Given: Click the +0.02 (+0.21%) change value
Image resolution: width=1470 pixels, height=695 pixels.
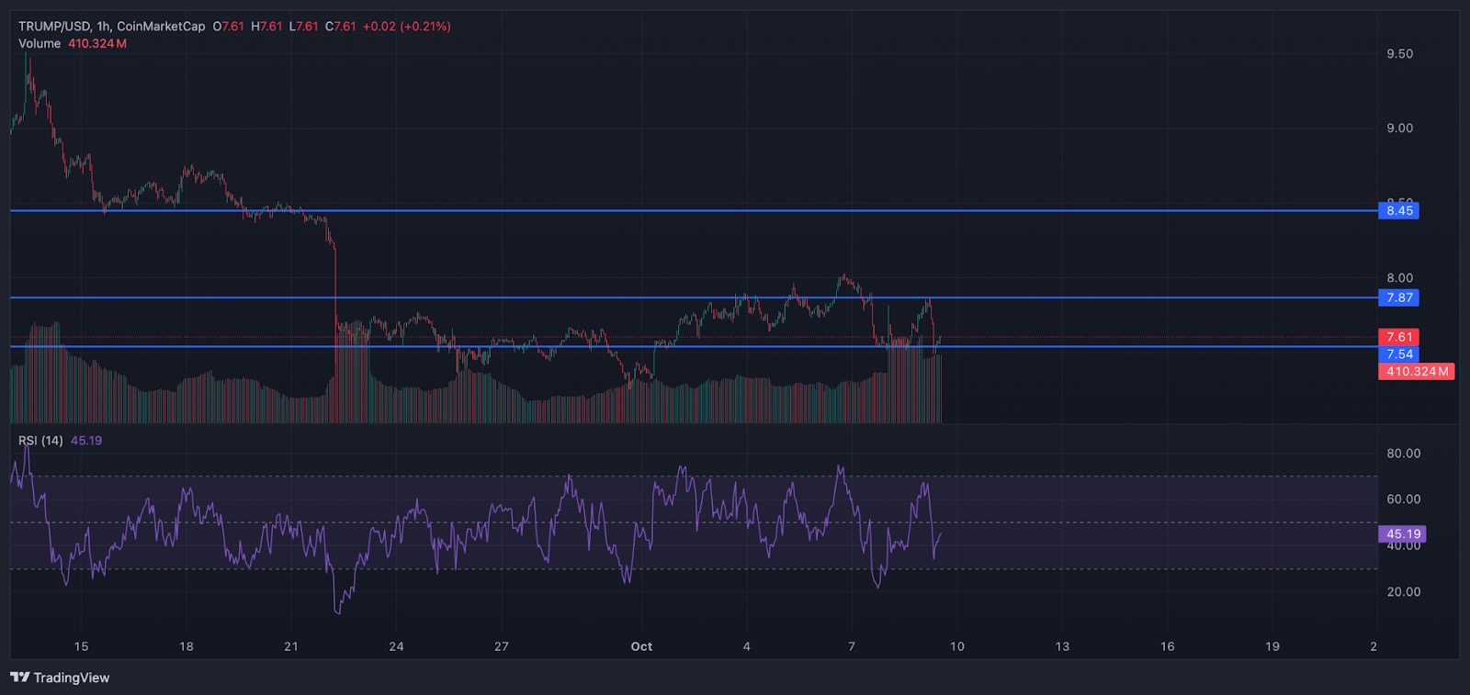Looking at the screenshot, I should (x=406, y=27).
